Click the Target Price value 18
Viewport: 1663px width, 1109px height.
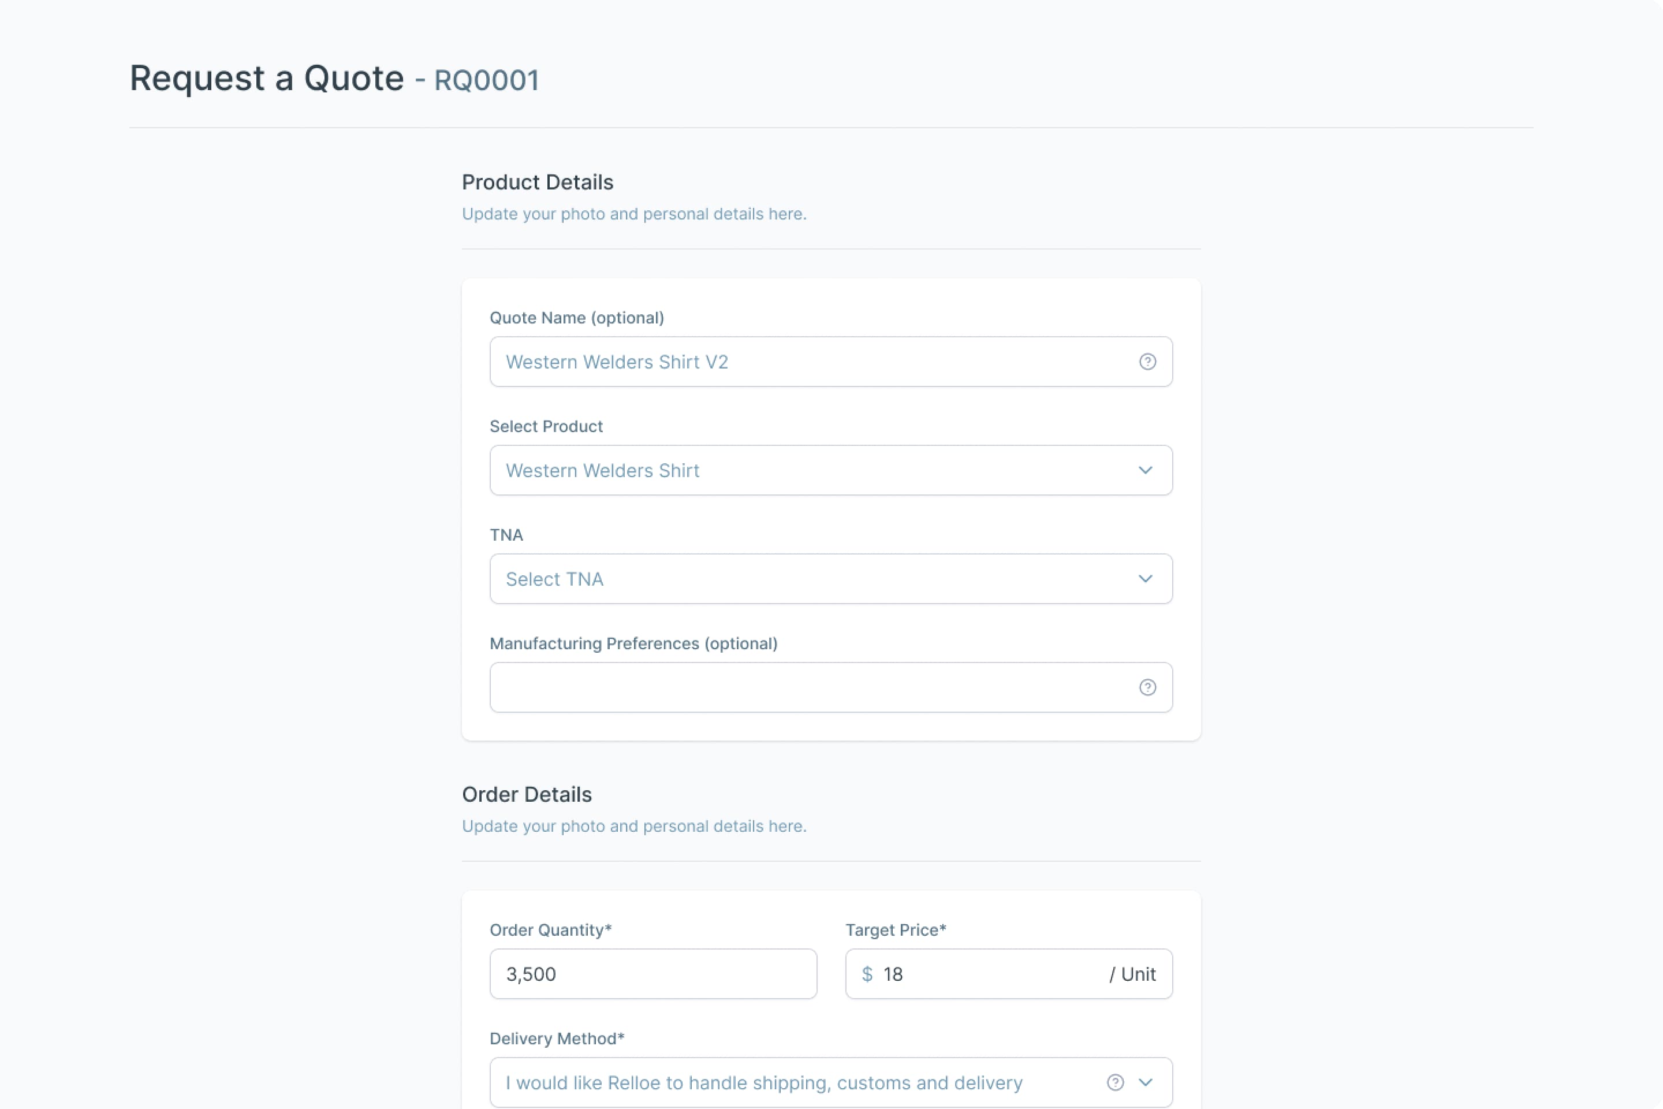coord(893,974)
